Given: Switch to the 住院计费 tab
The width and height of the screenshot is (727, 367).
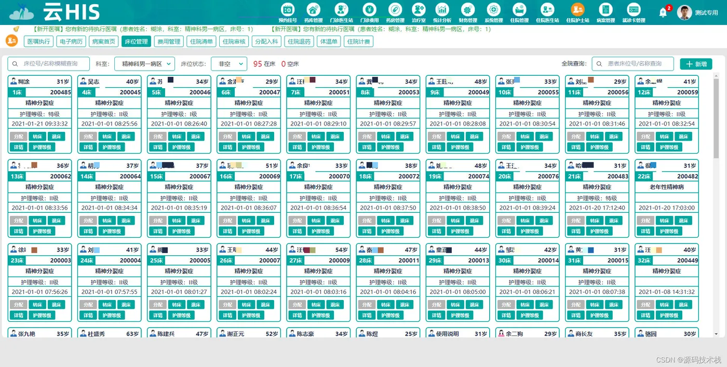Looking at the screenshot, I should 359,42.
